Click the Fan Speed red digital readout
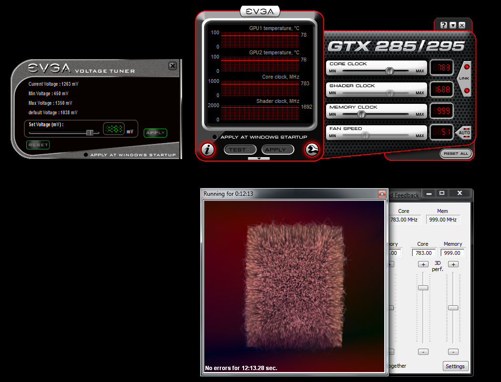This screenshot has height=382, width=501. tap(441, 132)
